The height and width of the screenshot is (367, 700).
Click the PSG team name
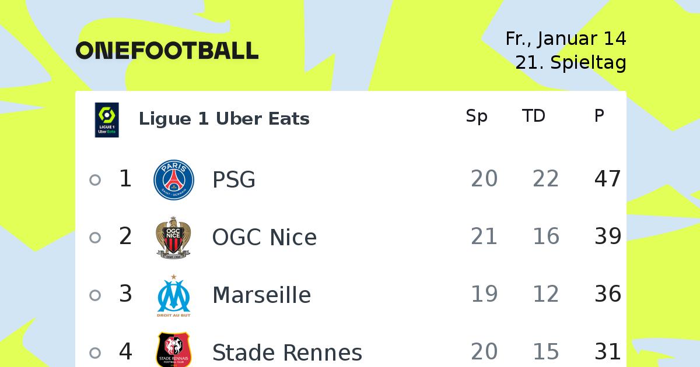tap(234, 179)
